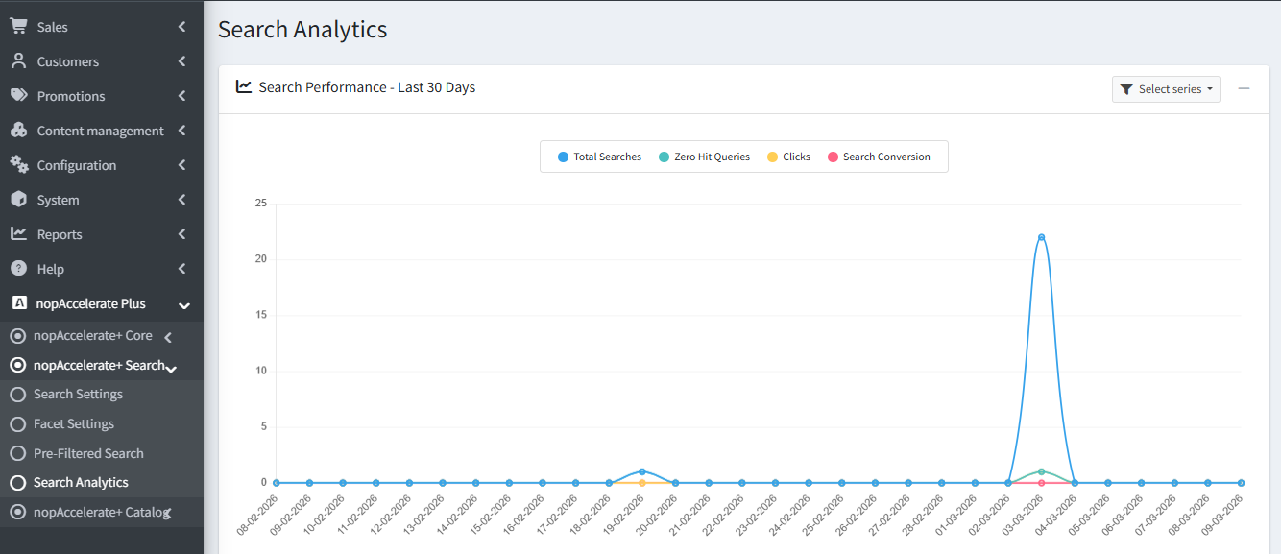This screenshot has height=554, width=1281.
Task: Click the Clicks yellow legend swatch
Action: tap(772, 157)
